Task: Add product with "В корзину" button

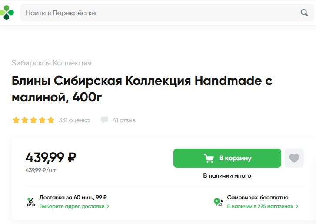Action: click(227, 158)
